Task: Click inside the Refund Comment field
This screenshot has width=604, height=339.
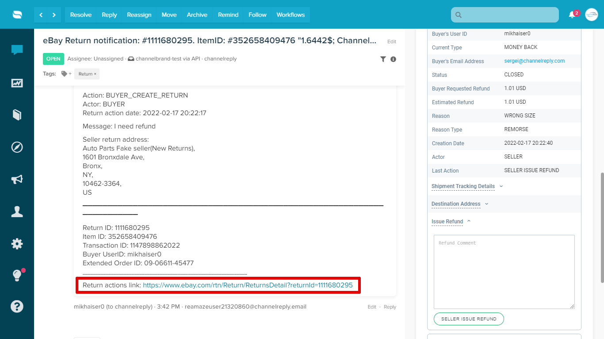Action: point(504,271)
